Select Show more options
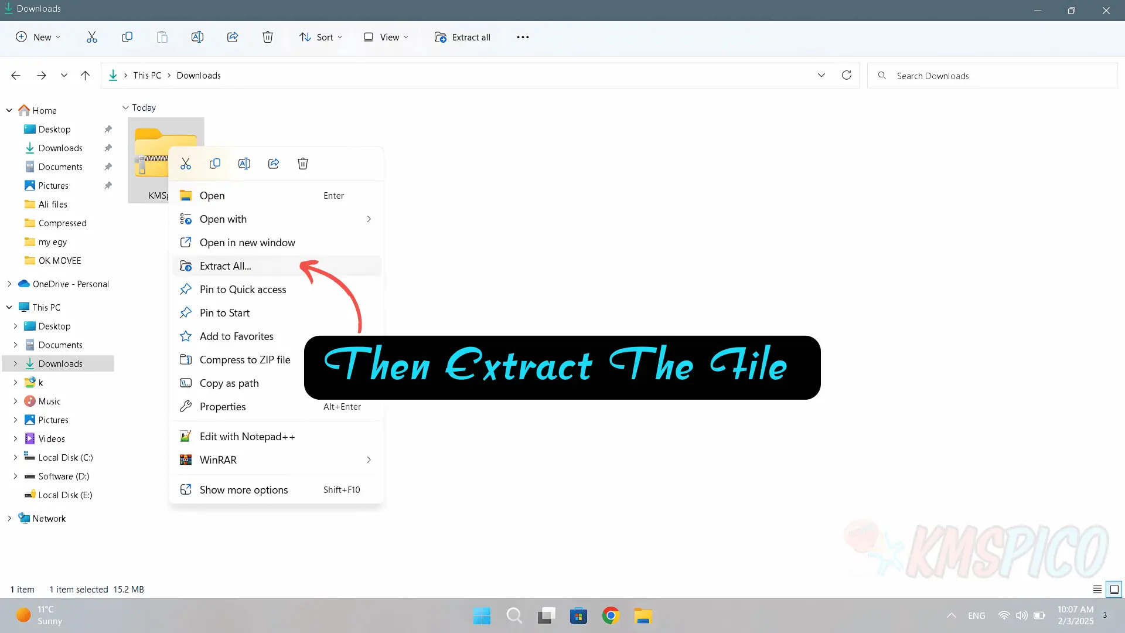 [x=277, y=490]
